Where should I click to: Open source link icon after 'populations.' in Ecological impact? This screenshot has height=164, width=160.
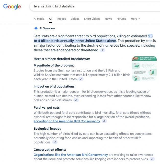(55, 142)
